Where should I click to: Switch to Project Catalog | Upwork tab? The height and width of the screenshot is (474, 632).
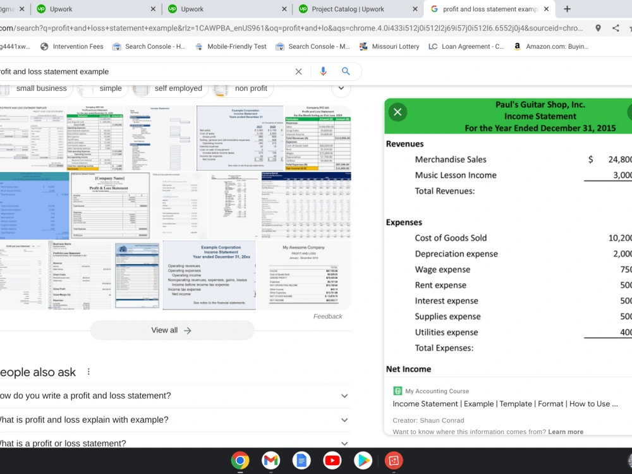[x=357, y=9]
